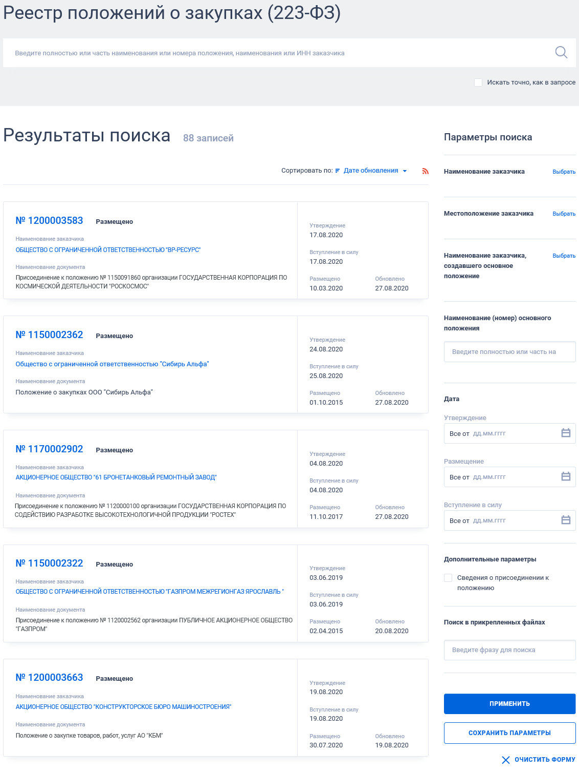The image size is (579, 773).
Task: Click 'Выбрать' for Местоположение заказчика
Action: 564,214
